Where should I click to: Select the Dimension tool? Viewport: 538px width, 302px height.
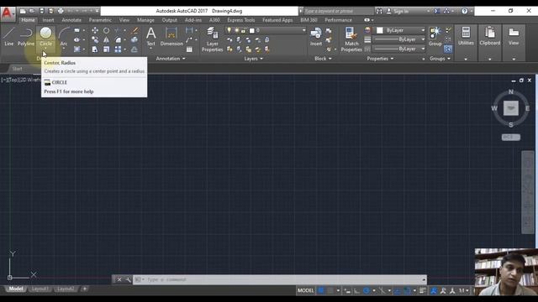(171, 37)
